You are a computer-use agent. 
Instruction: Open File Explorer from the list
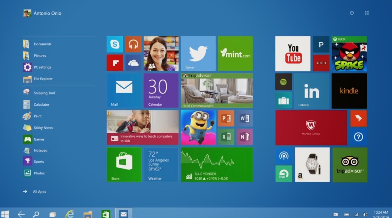[38, 79]
